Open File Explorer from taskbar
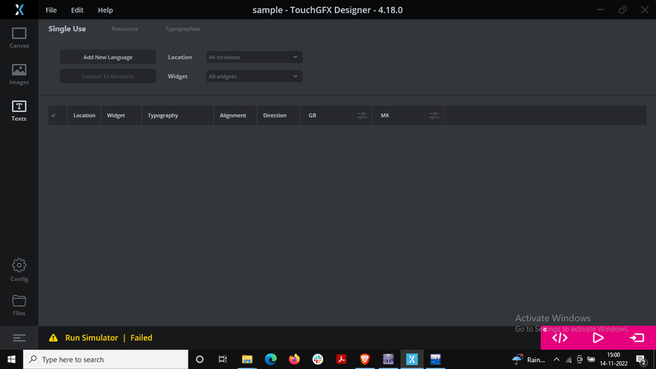This screenshot has width=656, height=369. pyautogui.click(x=247, y=359)
